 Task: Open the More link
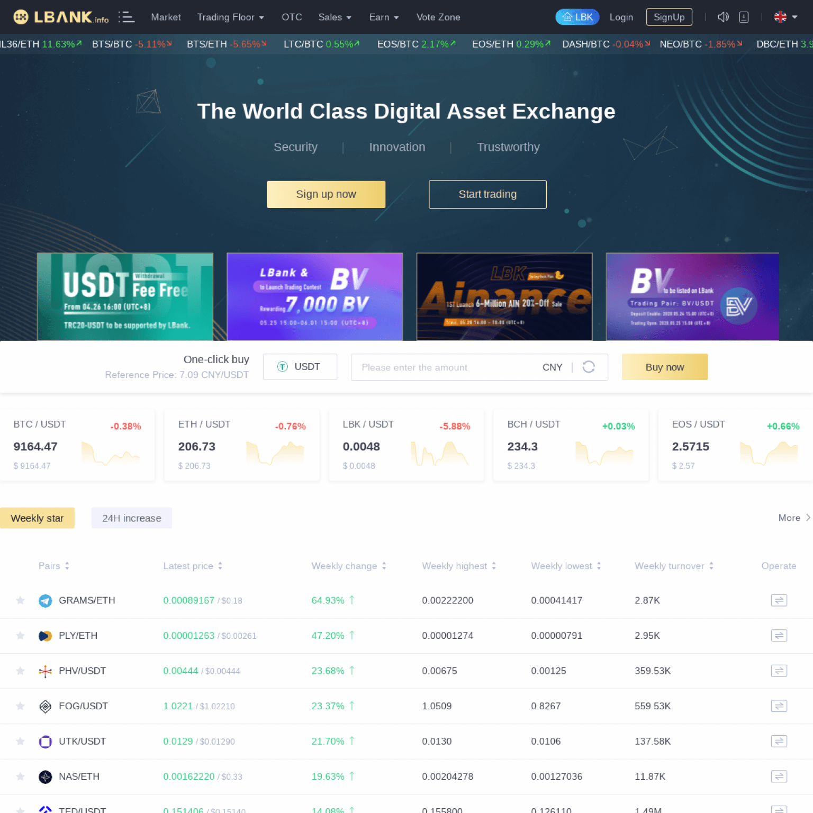[794, 518]
